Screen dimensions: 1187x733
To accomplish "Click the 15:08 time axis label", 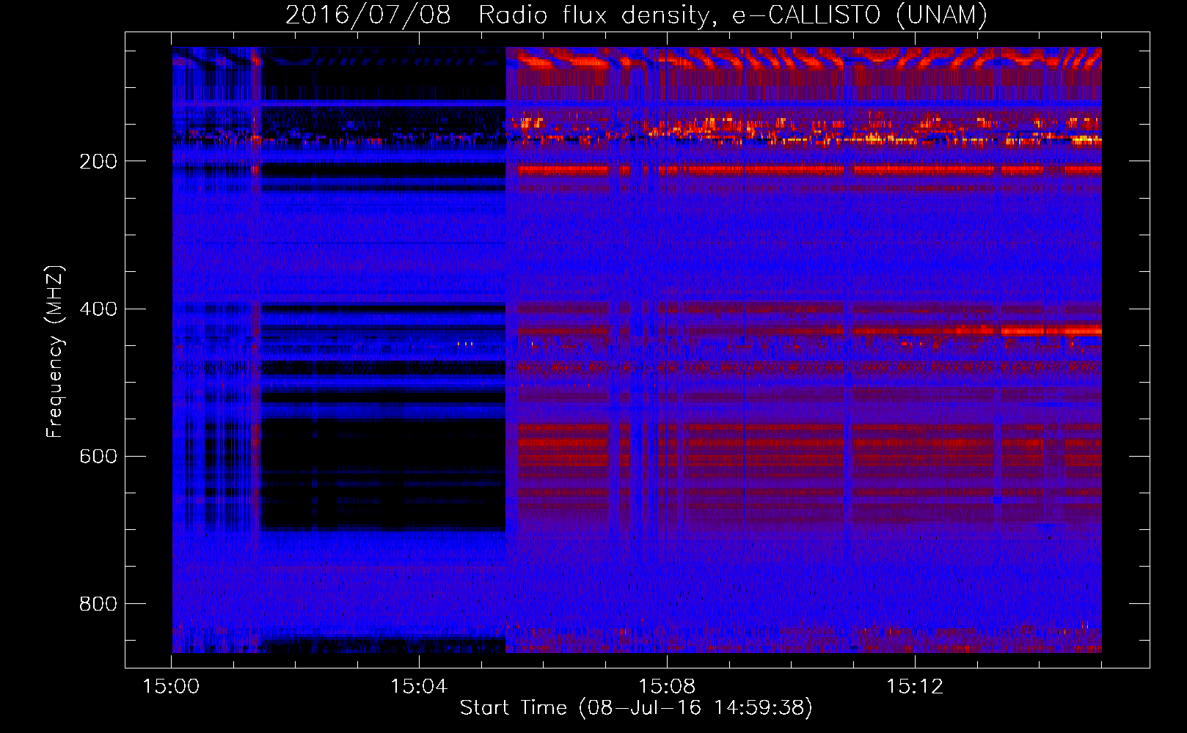I will (x=667, y=687).
